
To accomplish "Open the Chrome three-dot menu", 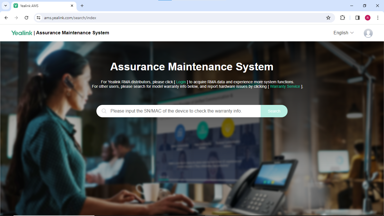I will [x=378, y=18].
